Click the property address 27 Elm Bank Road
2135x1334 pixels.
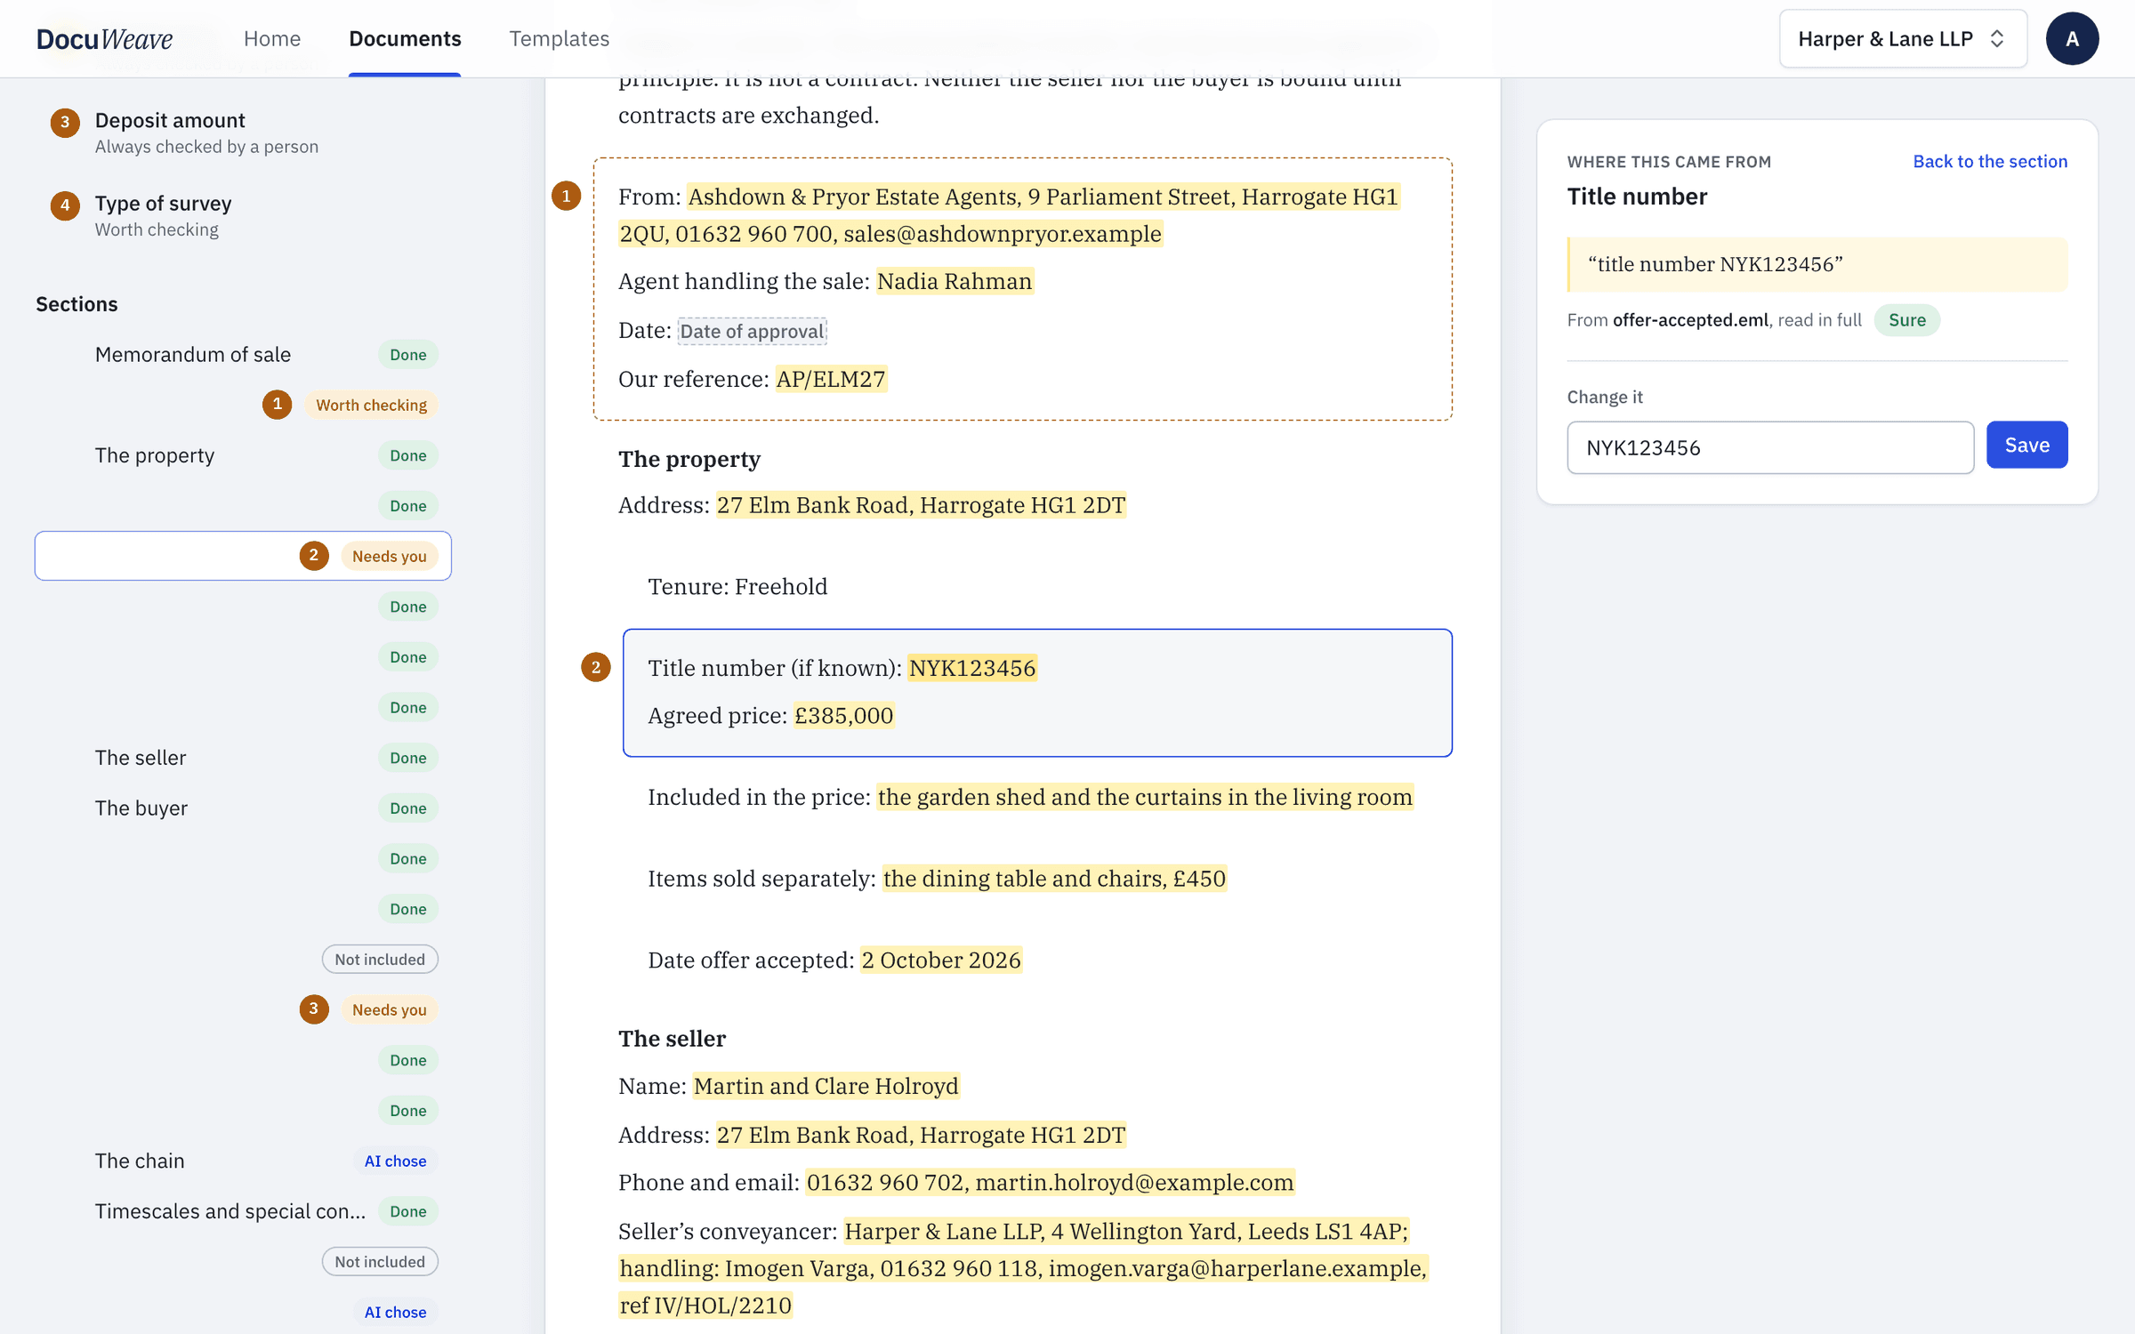click(921, 505)
